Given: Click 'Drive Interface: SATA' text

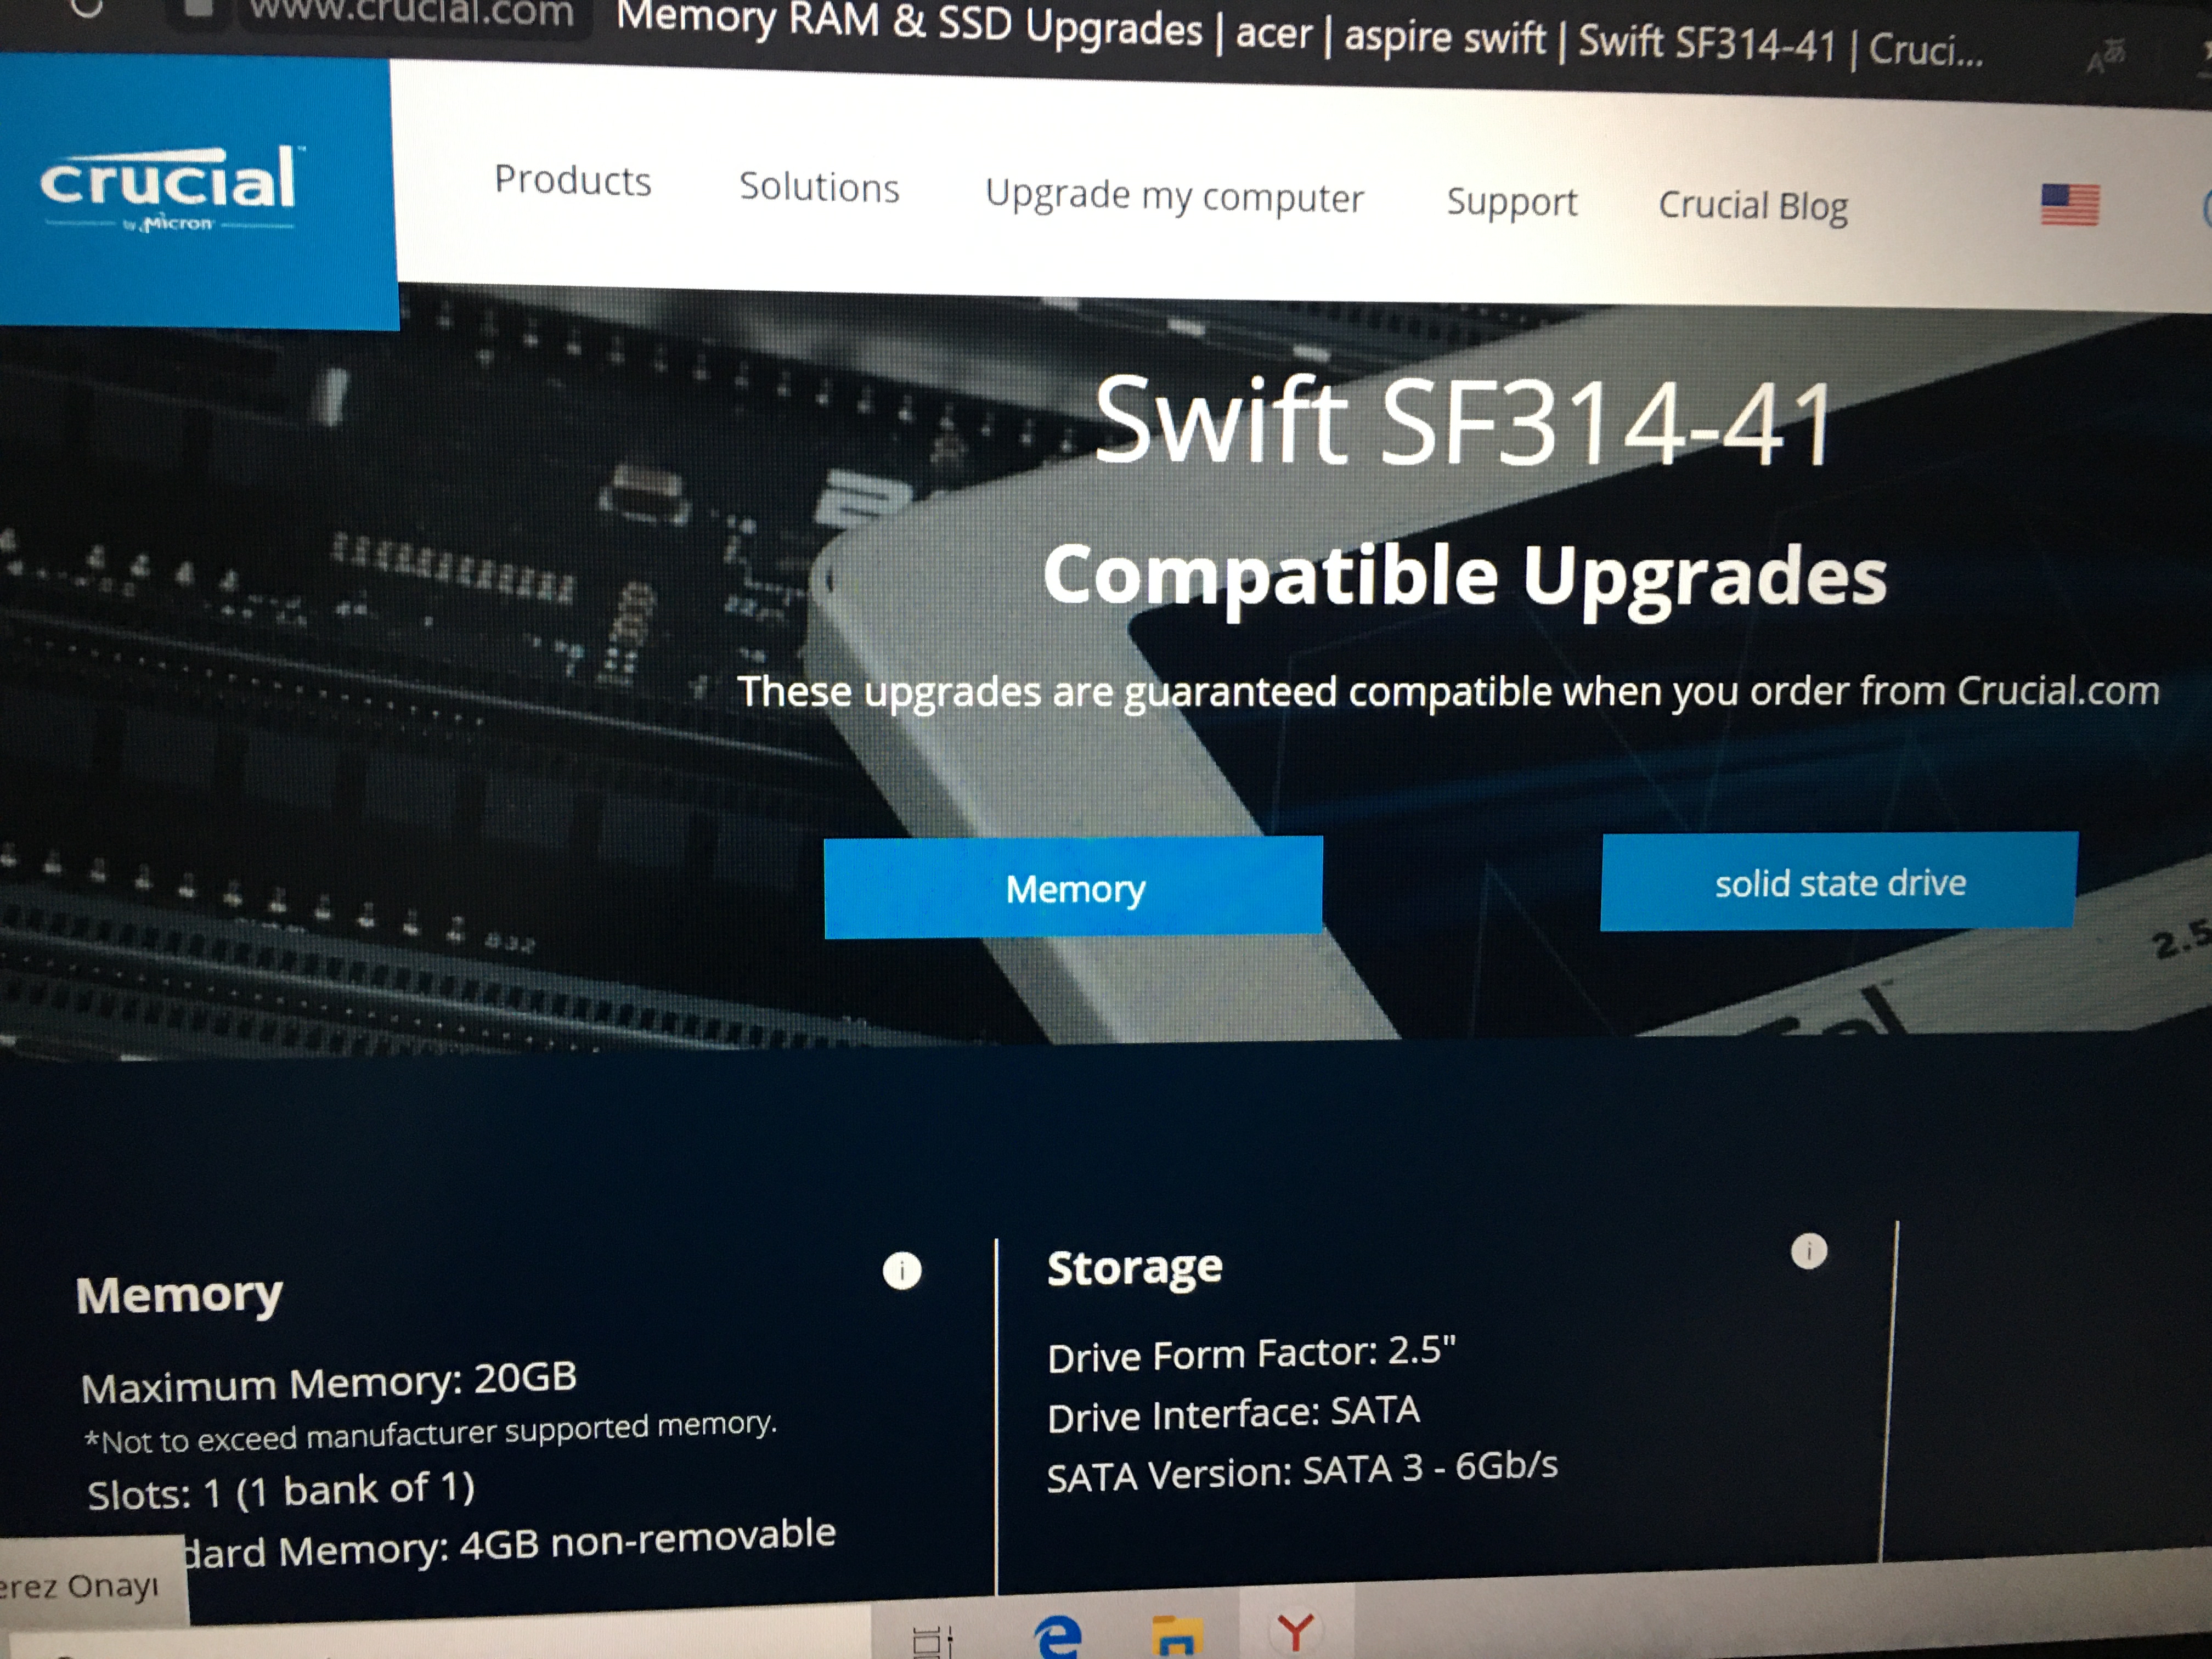Looking at the screenshot, I should click(x=1233, y=1414).
